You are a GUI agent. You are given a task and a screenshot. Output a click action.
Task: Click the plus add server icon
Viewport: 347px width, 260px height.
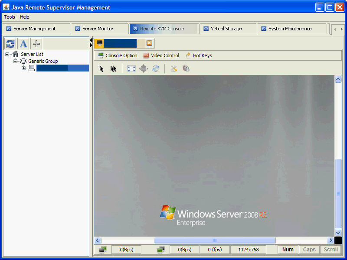(x=36, y=44)
